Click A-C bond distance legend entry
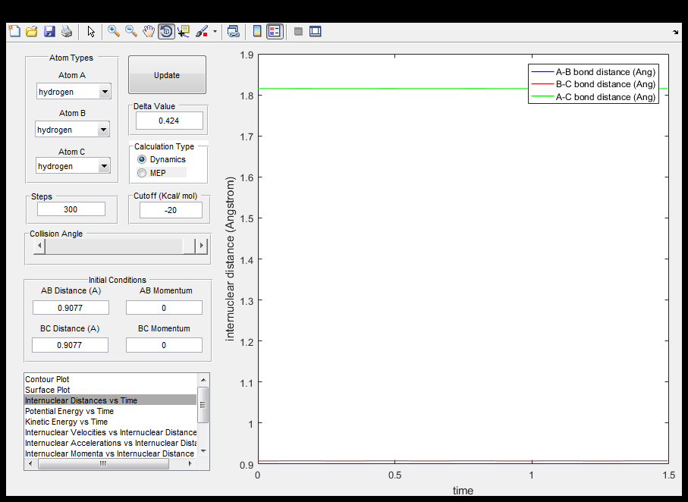 (x=593, y=96)
